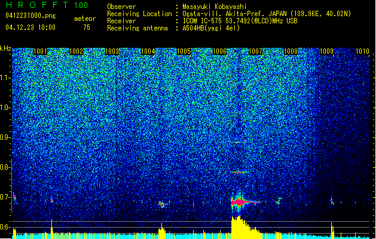The width and height of the screenshot is (376, 239).
Task: Click the 1007 time marker
Action: point(255,51)
